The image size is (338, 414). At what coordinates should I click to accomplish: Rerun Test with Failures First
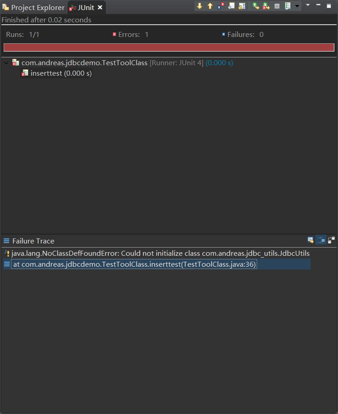[266, 6]
